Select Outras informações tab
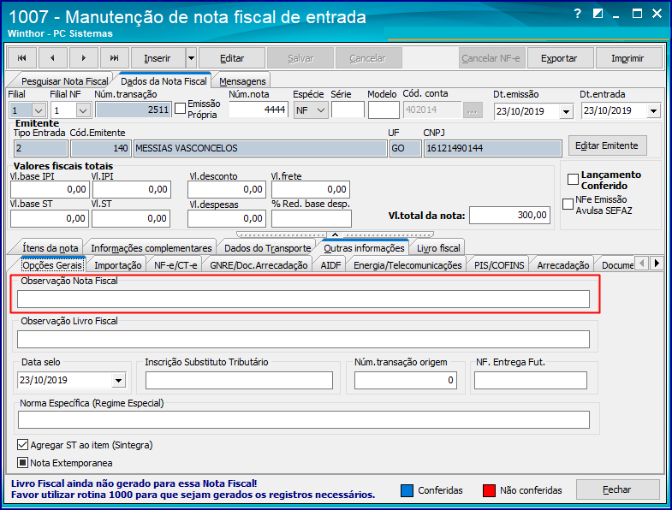This screenshot has height=510, width=672. 364,248
